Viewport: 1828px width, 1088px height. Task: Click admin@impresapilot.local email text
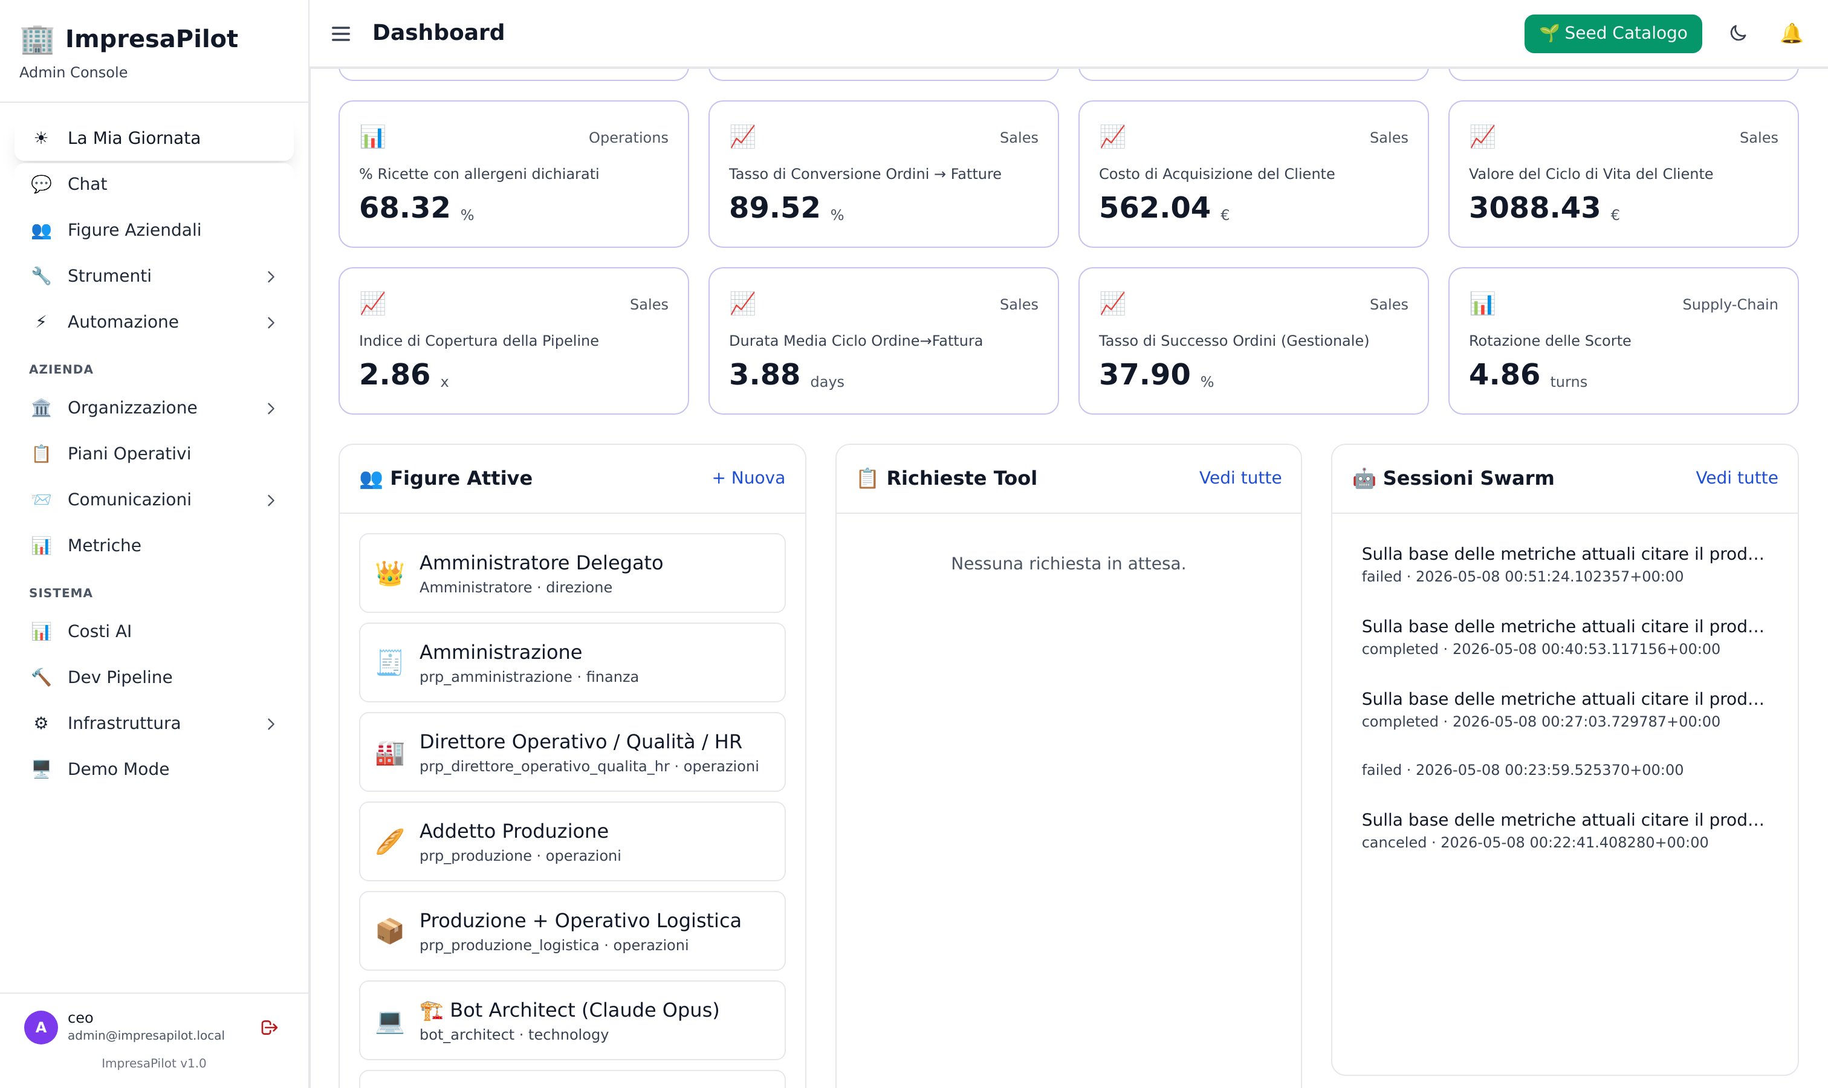[x=146, y=1035]
